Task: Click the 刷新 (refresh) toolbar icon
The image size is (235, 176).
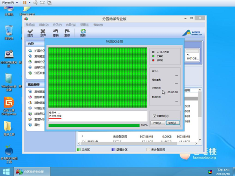Action: 83,33
